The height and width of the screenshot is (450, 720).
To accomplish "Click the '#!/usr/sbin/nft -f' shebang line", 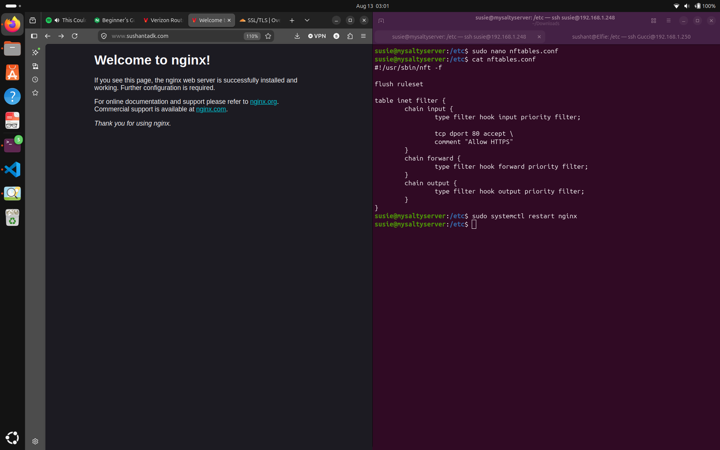I will click(408, 67).
